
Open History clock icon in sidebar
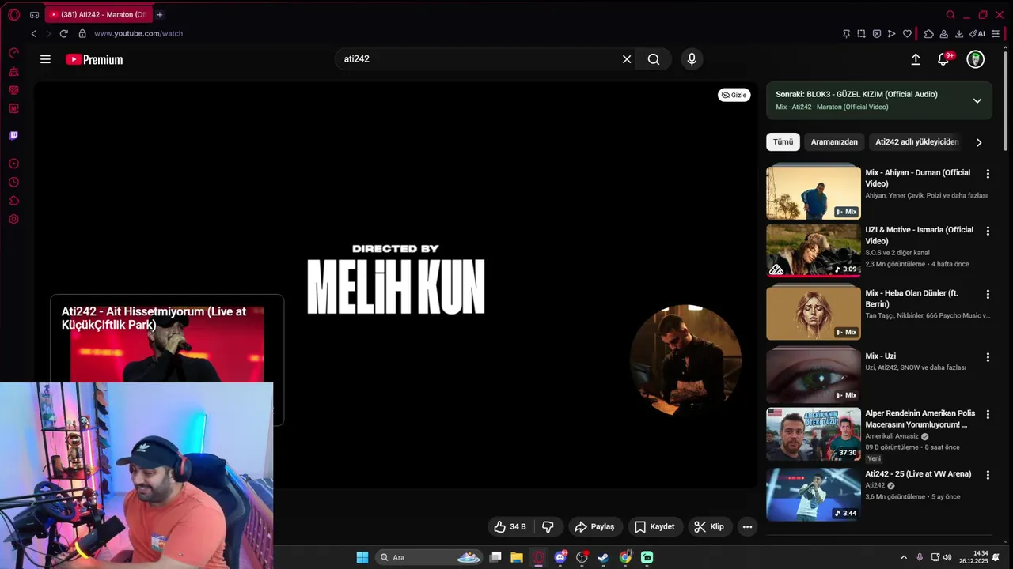(13, 182)
